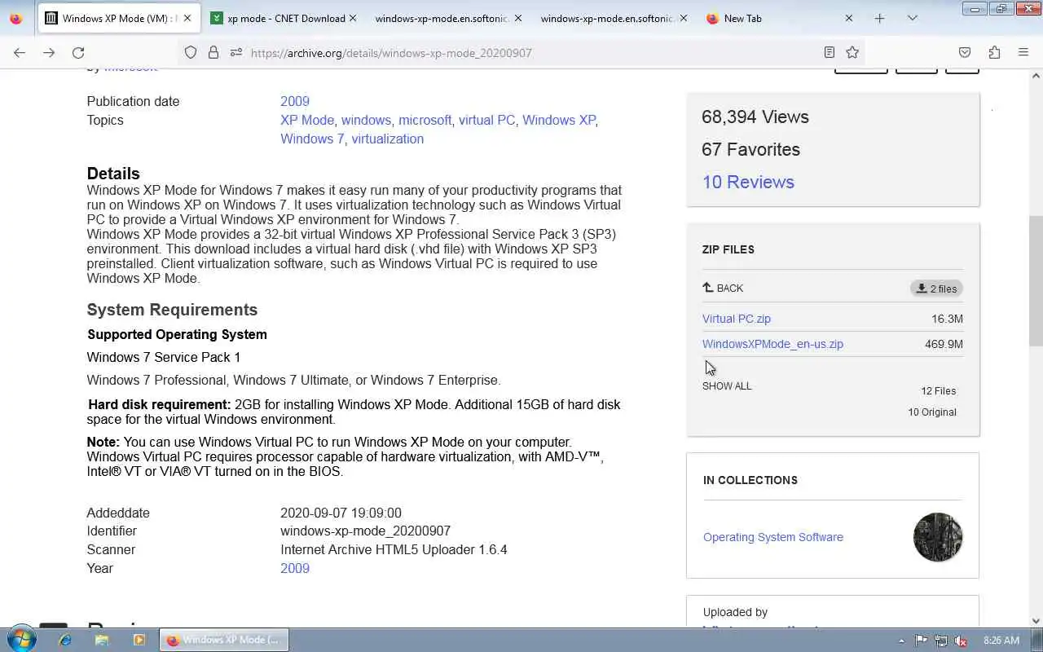The width and height of the screenshot is (1043, 652).
Task: Show hidden system tray icons
Action: (x=901, y=641)
